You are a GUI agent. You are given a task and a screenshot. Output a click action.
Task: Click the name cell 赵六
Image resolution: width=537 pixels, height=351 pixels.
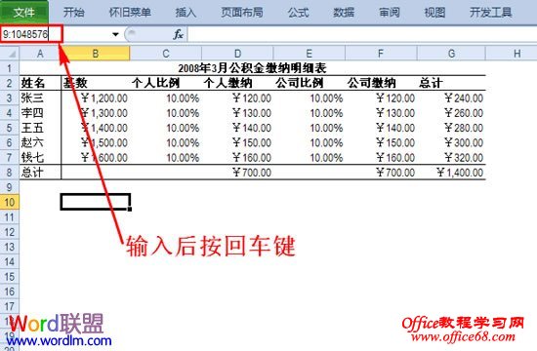click(40, 142)
